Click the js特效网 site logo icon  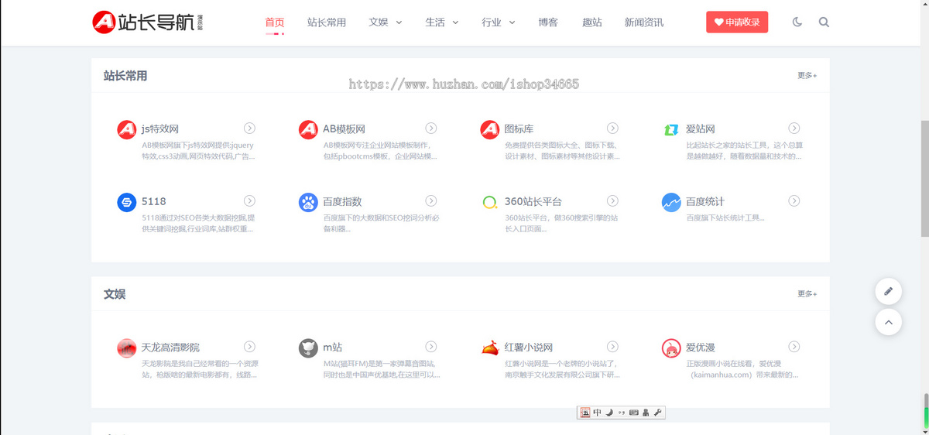pos(127,129)
